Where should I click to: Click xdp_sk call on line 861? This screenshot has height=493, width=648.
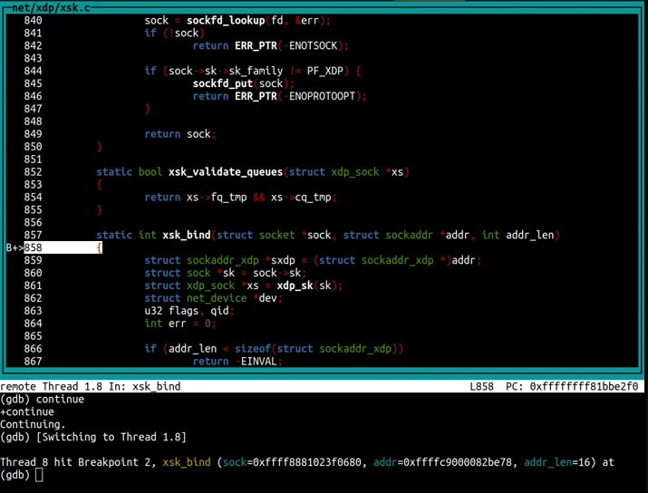click(x=295, y=285)
